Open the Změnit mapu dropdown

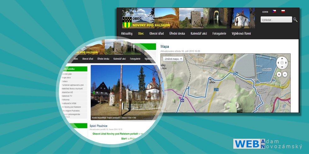[173, 59]
